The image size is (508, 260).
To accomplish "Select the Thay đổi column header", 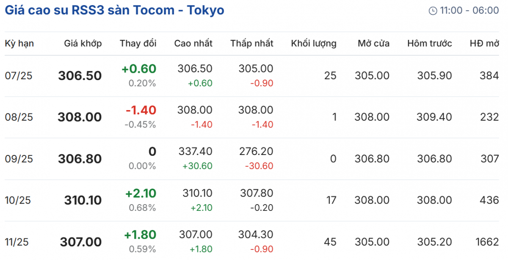I will tap(138, 43).
